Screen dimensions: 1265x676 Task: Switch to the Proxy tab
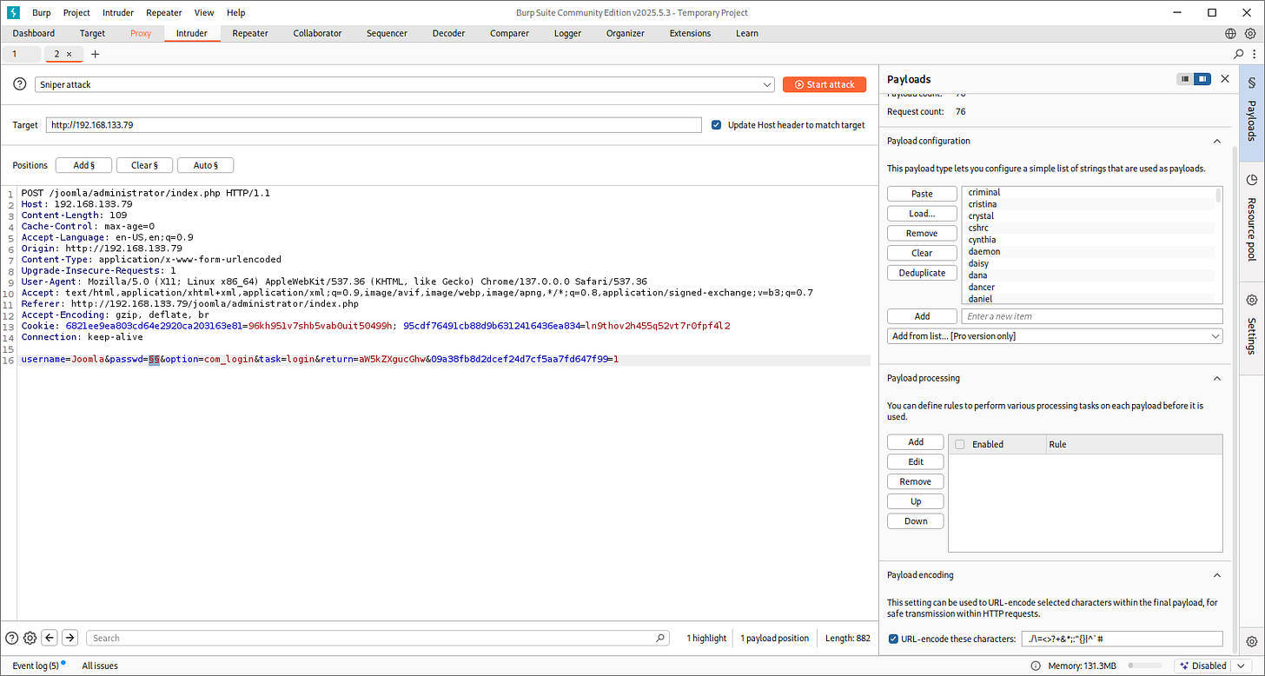tap(141, 33)
